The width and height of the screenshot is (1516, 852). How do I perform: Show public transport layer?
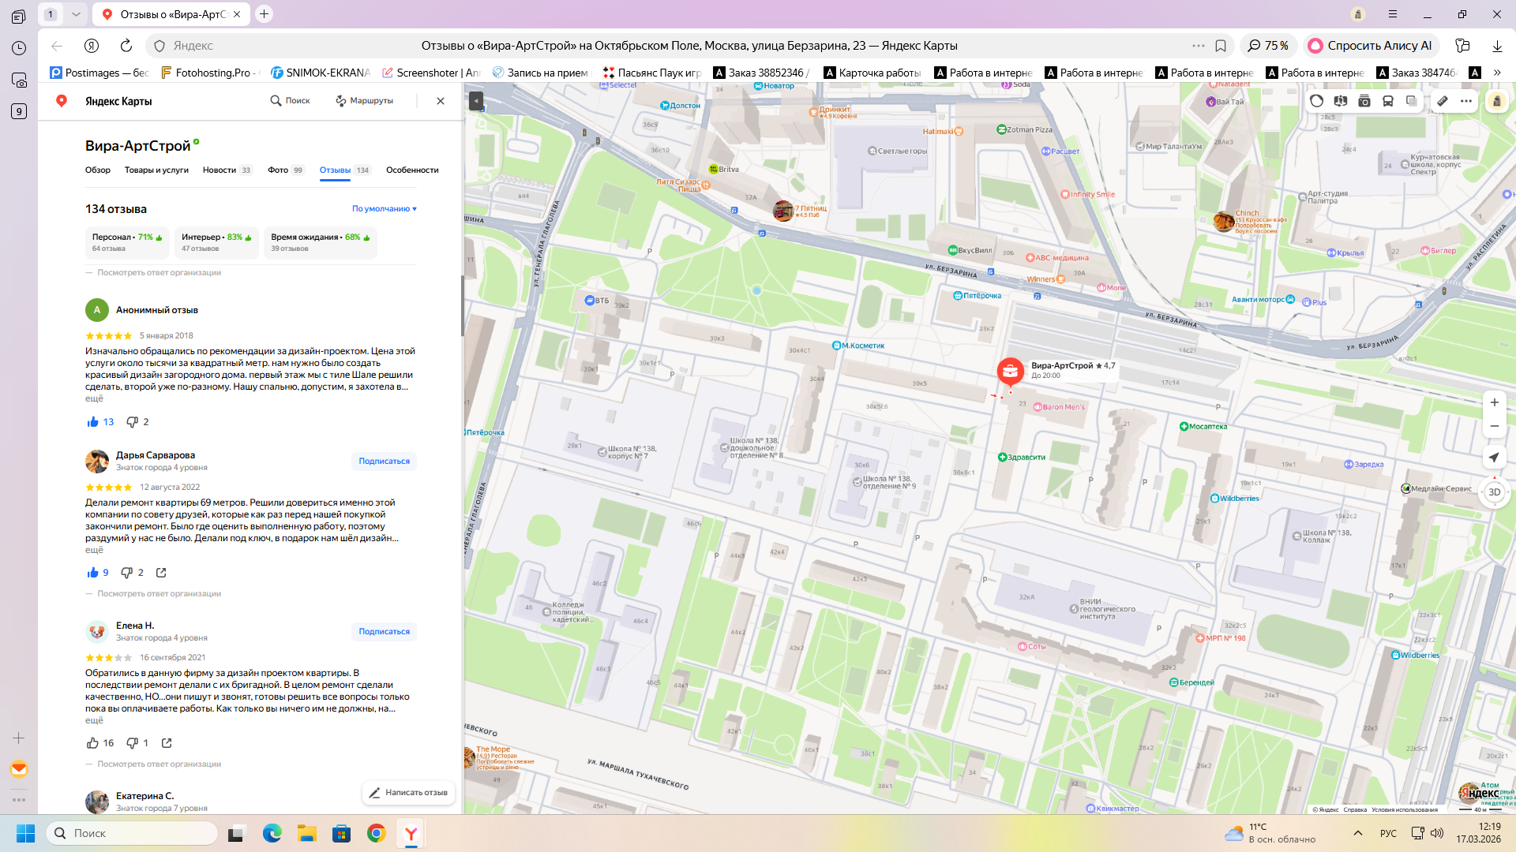click(x=1387, y=101)
